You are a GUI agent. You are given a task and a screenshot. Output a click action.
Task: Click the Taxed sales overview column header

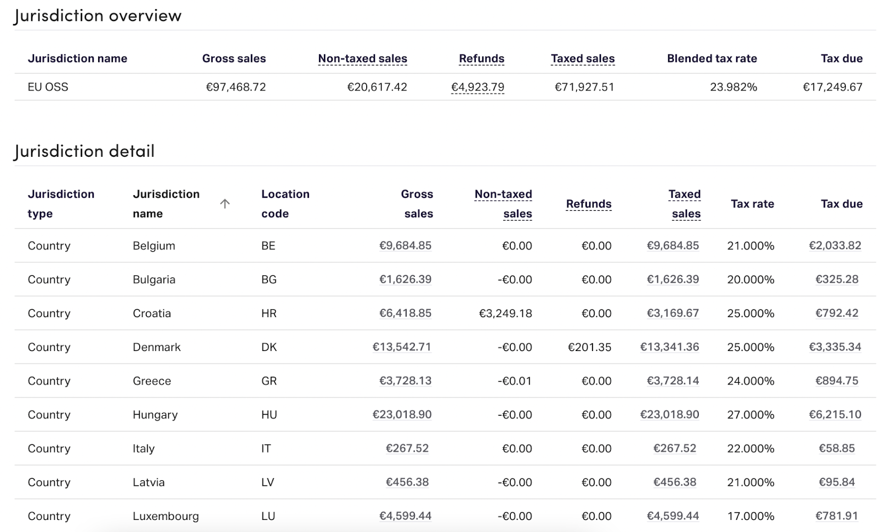582,59
